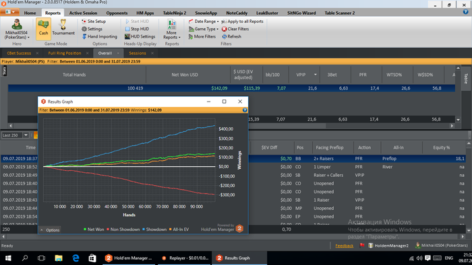Sort by Total Hands column header
Viewport: 472px width, 265px height.
click(x=74, y=75)
